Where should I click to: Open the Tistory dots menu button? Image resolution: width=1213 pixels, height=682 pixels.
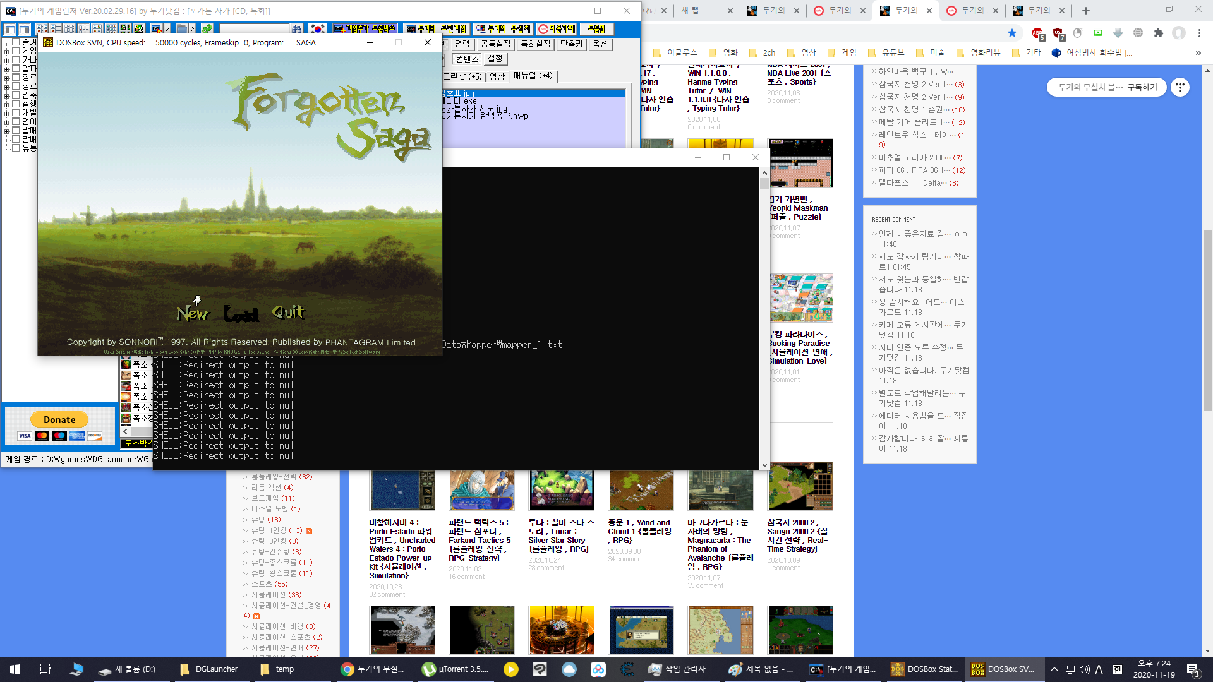(1180, 87)
